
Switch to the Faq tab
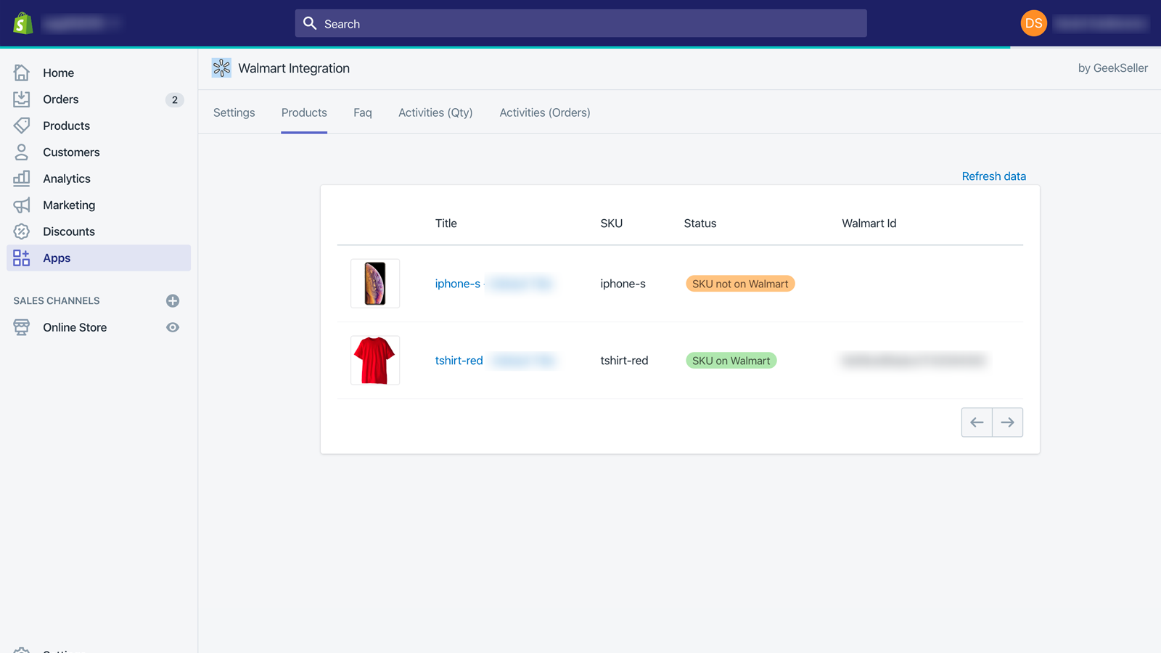tap(363, 112)
